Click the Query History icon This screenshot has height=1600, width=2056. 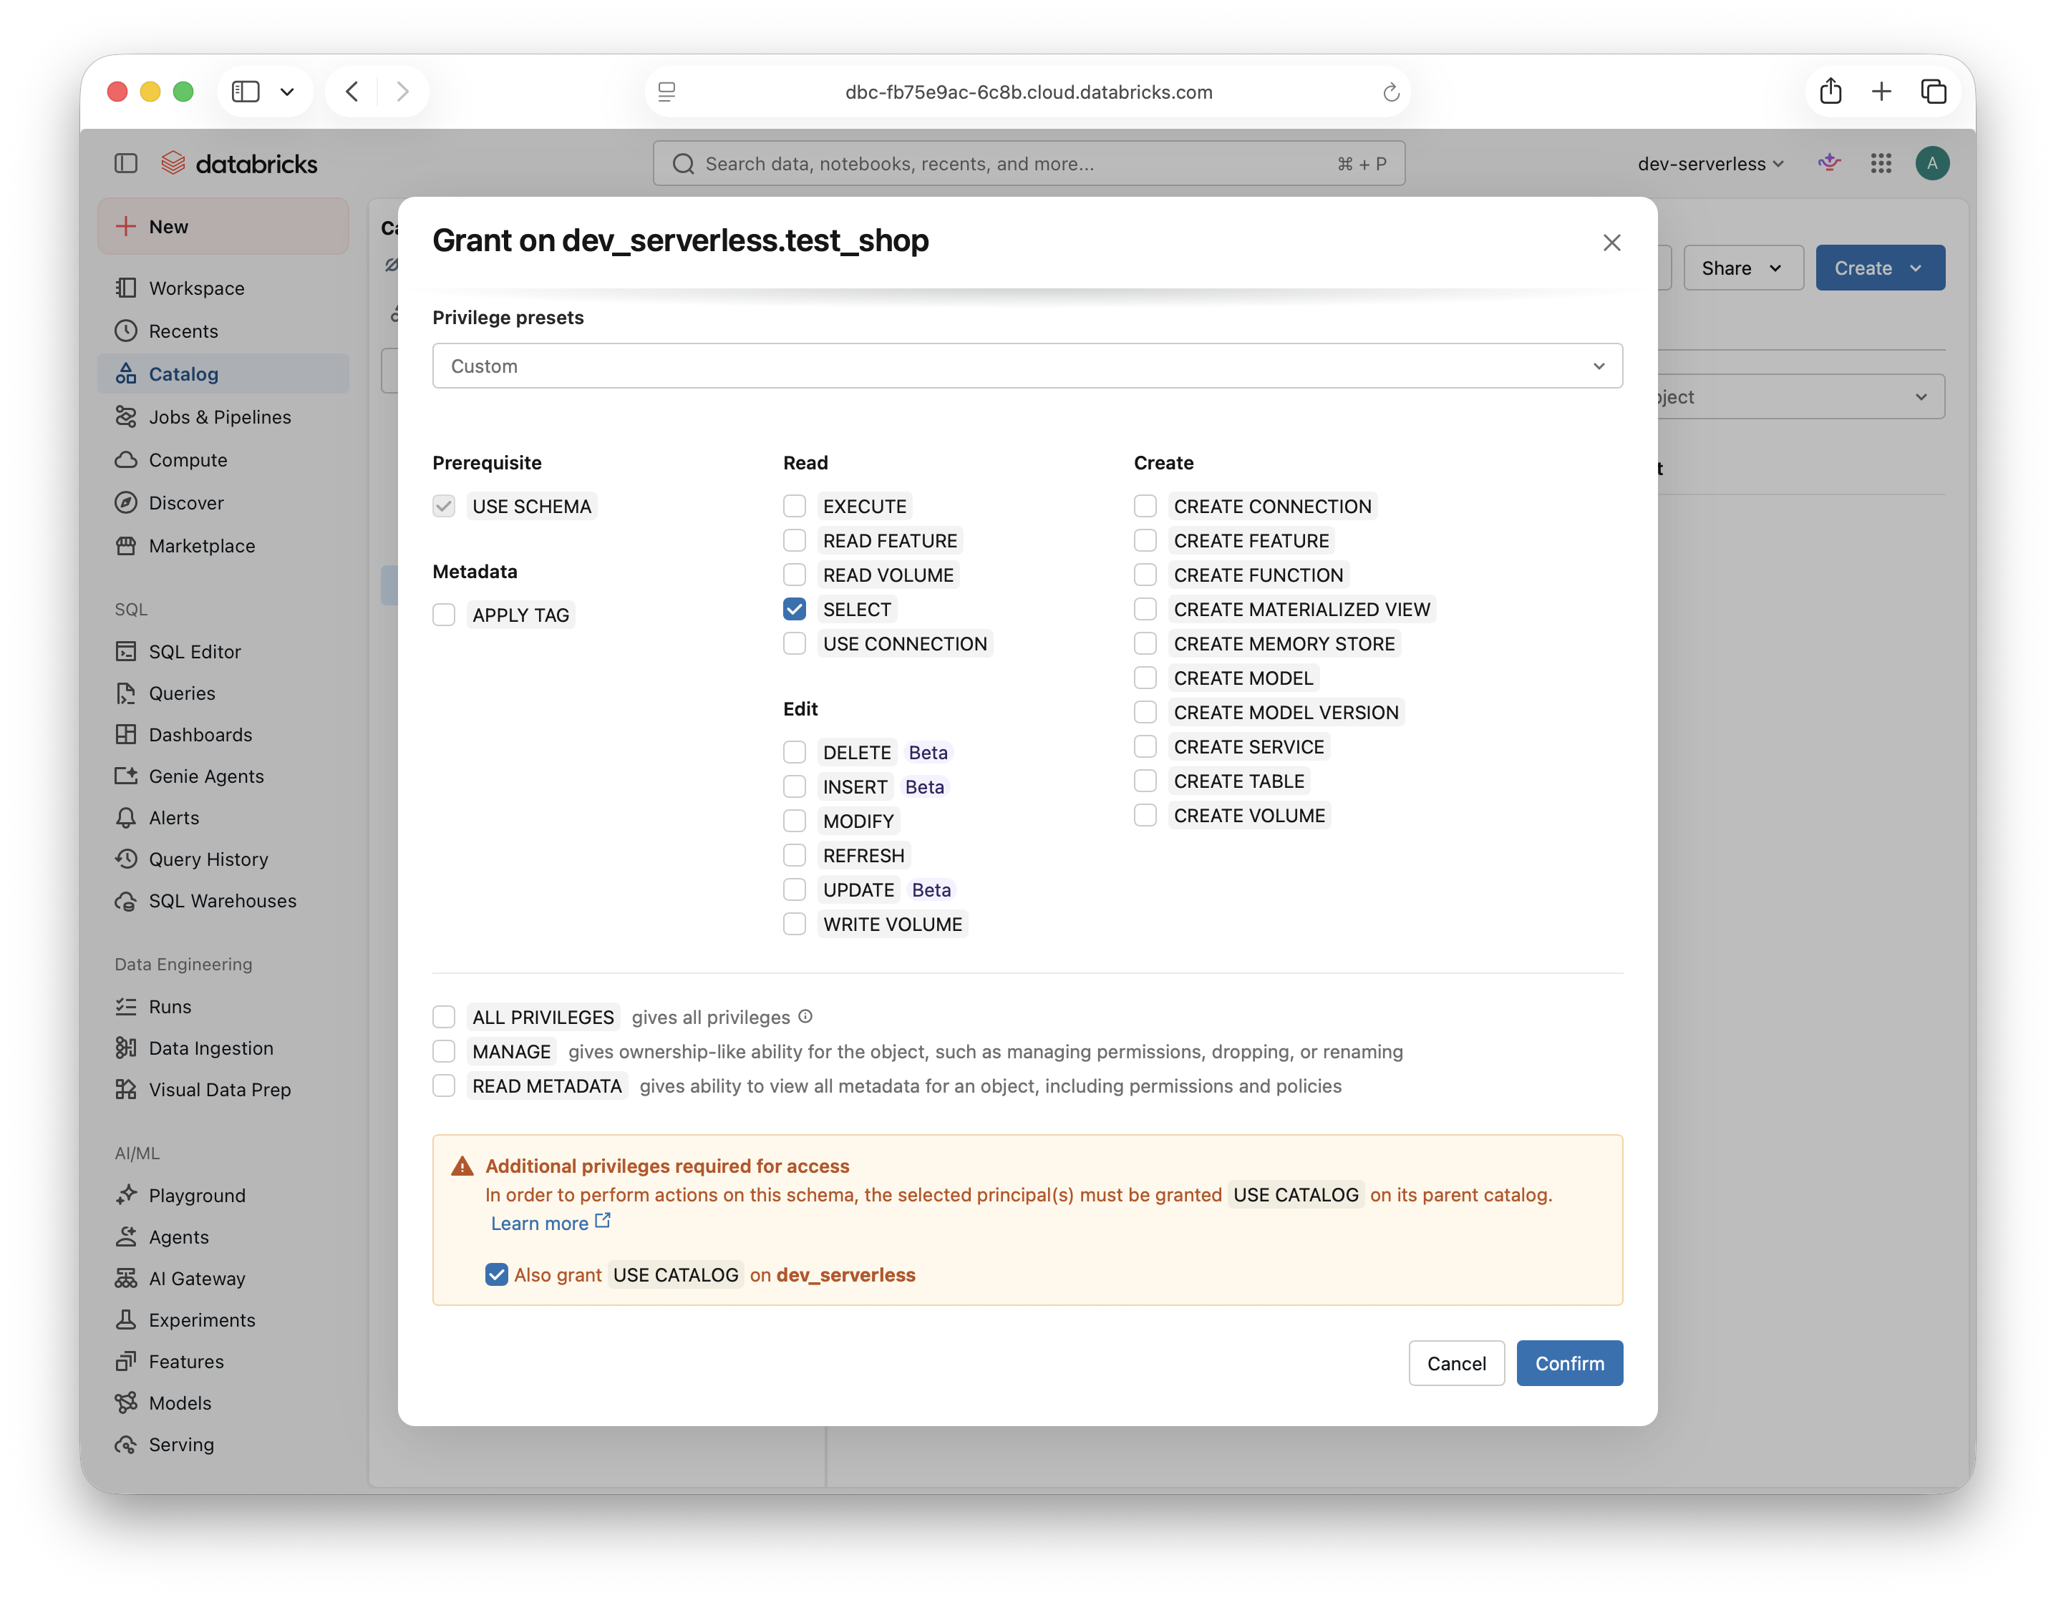point(125,859)
